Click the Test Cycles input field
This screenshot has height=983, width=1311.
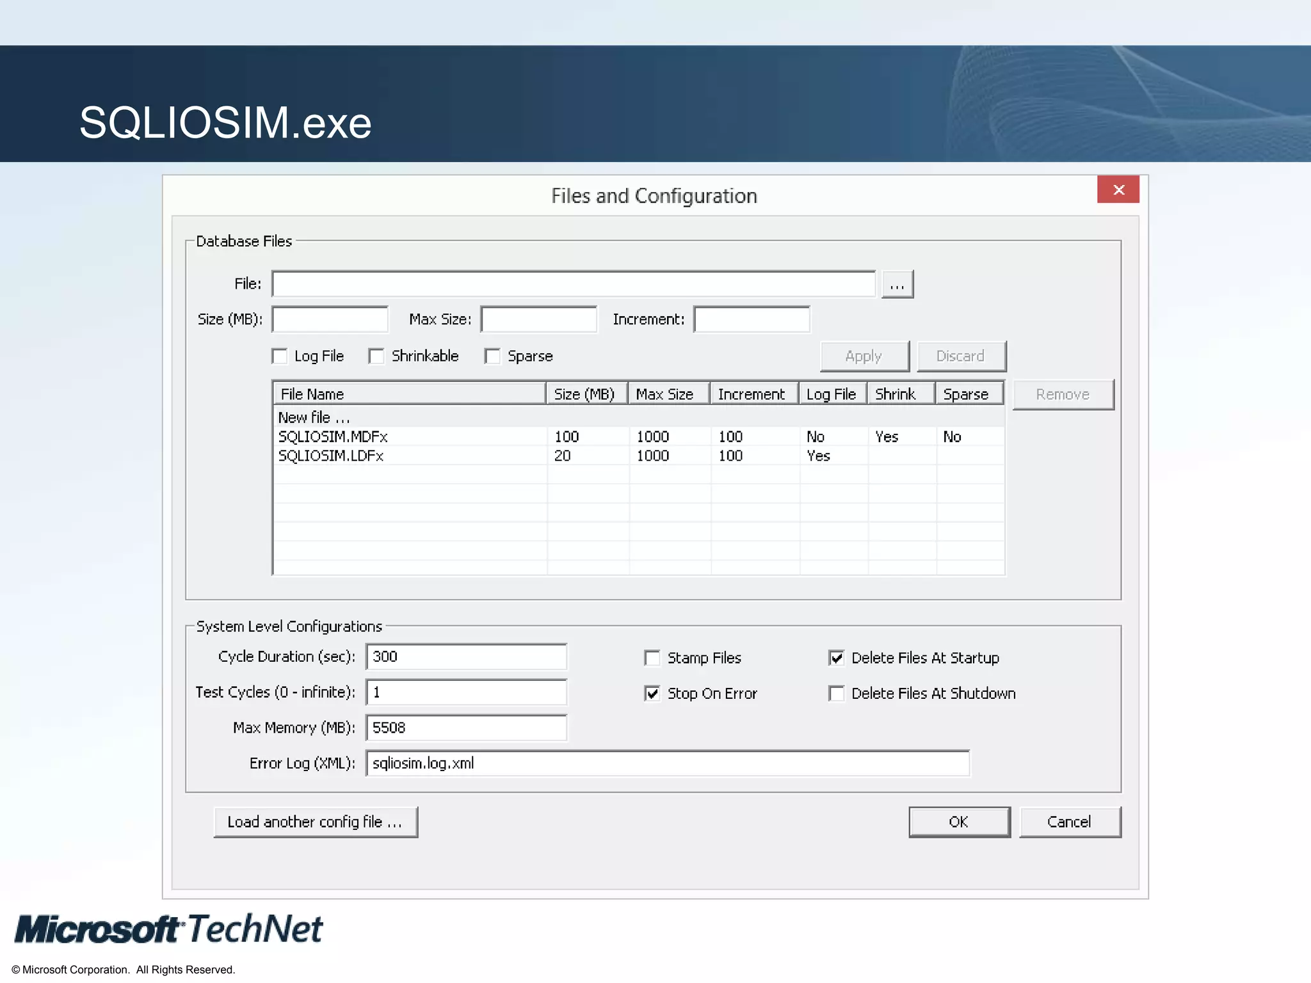point(466,692)
